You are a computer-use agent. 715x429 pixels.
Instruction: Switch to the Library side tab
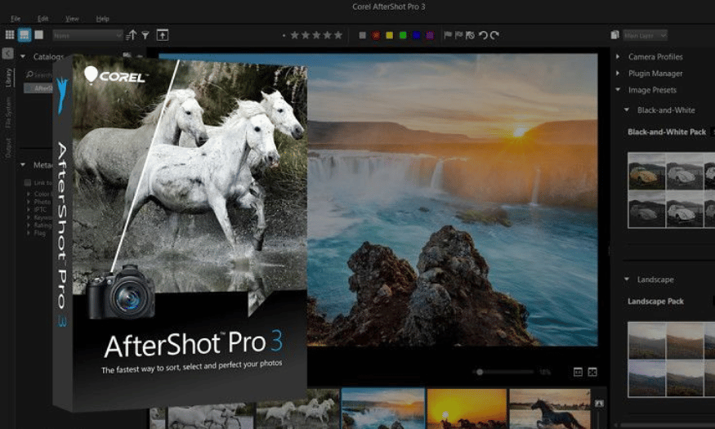click(7, 78)
